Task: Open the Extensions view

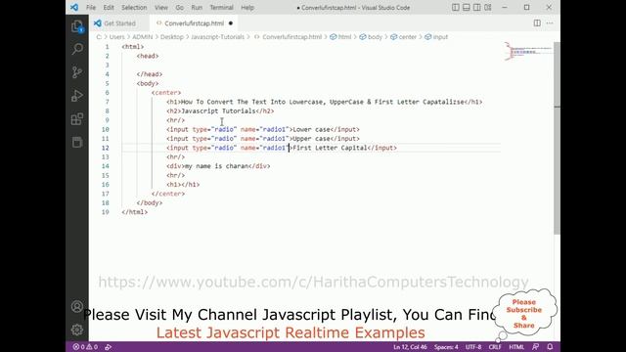Action: click(x=77, y=118)
